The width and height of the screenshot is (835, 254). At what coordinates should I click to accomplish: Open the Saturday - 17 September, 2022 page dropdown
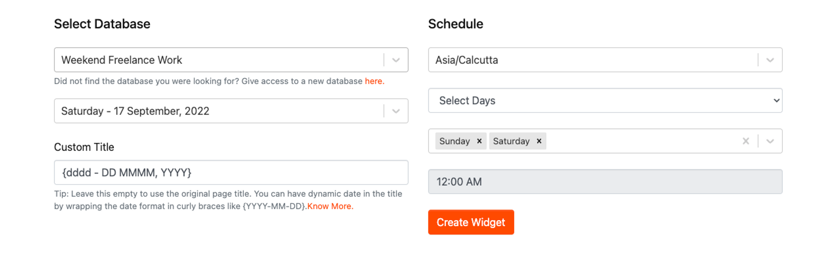coord(217,111)
